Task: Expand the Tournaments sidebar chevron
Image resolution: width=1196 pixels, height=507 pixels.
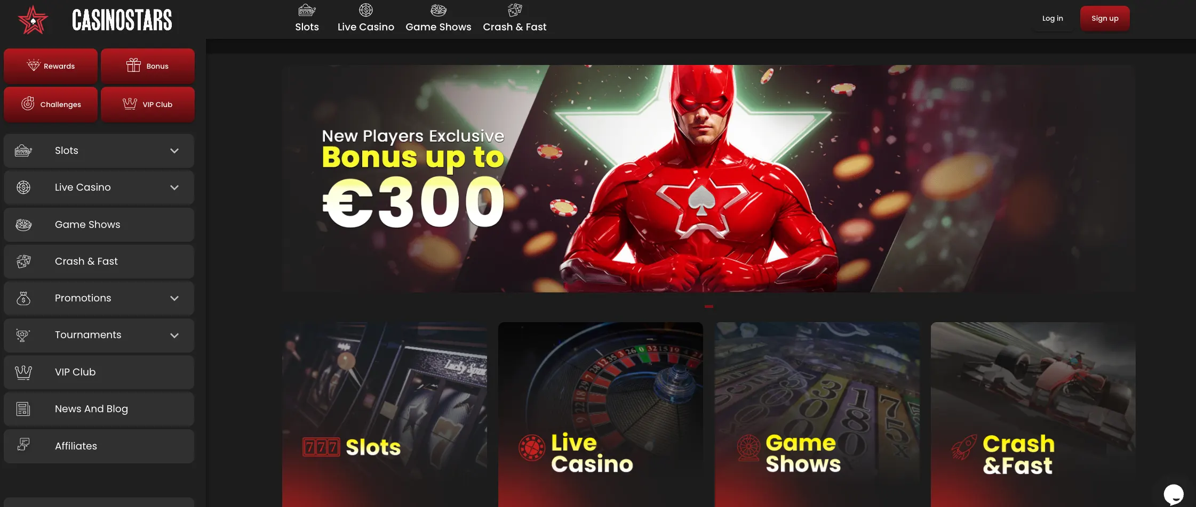Action: coord(174,336)
